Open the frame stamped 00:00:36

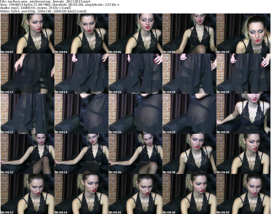pyautogui.click(x=135, y=154)
